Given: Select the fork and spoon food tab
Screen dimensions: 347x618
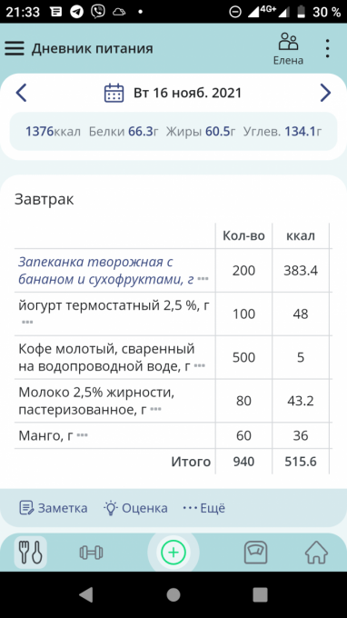Looking at the screenshot, I should [31, 553].
